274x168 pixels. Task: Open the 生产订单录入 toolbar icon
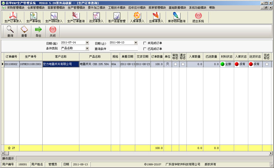(x=13, y=17)
